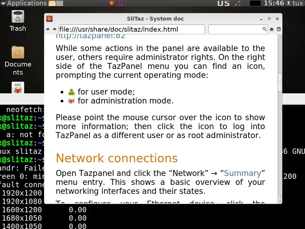
Task: Click the scrollbar up arrow
Action: coord(280,37)
